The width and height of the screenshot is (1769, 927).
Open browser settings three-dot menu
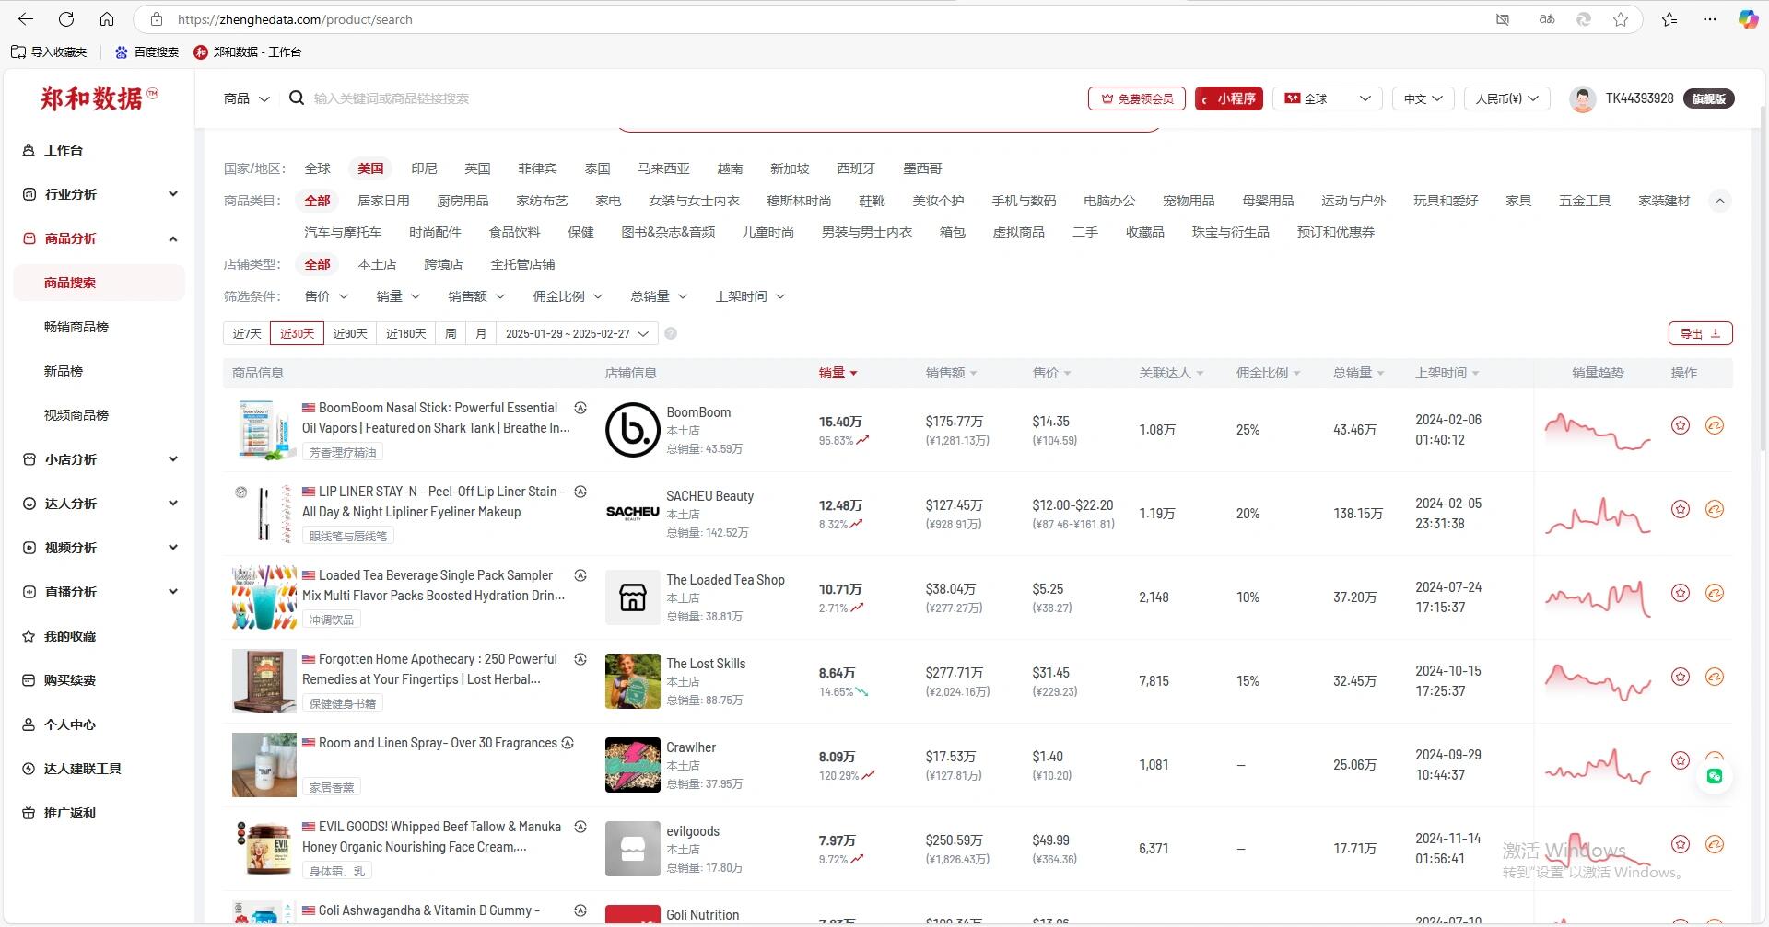pos(1710,19)
